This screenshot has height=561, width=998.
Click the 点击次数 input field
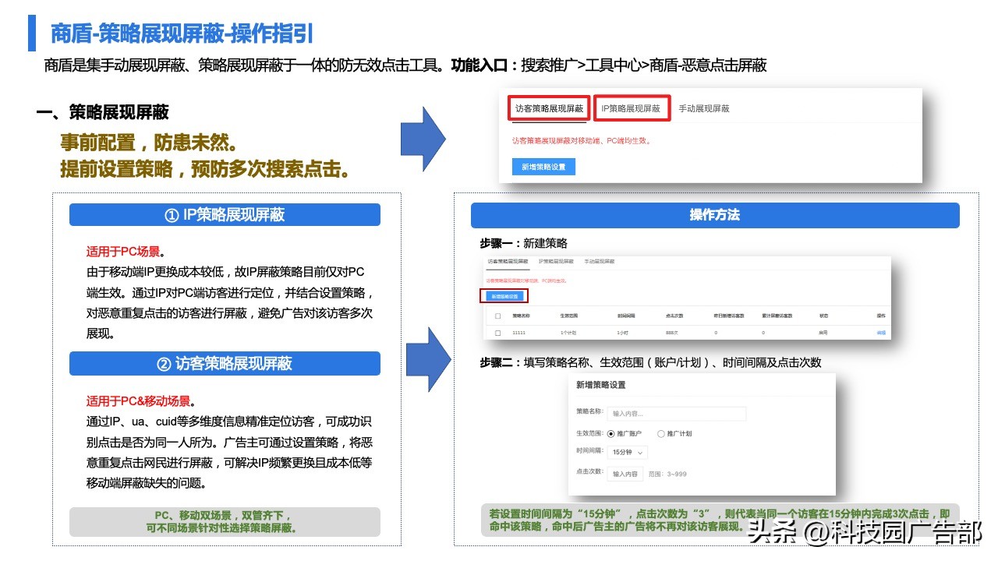click(625, 475)
